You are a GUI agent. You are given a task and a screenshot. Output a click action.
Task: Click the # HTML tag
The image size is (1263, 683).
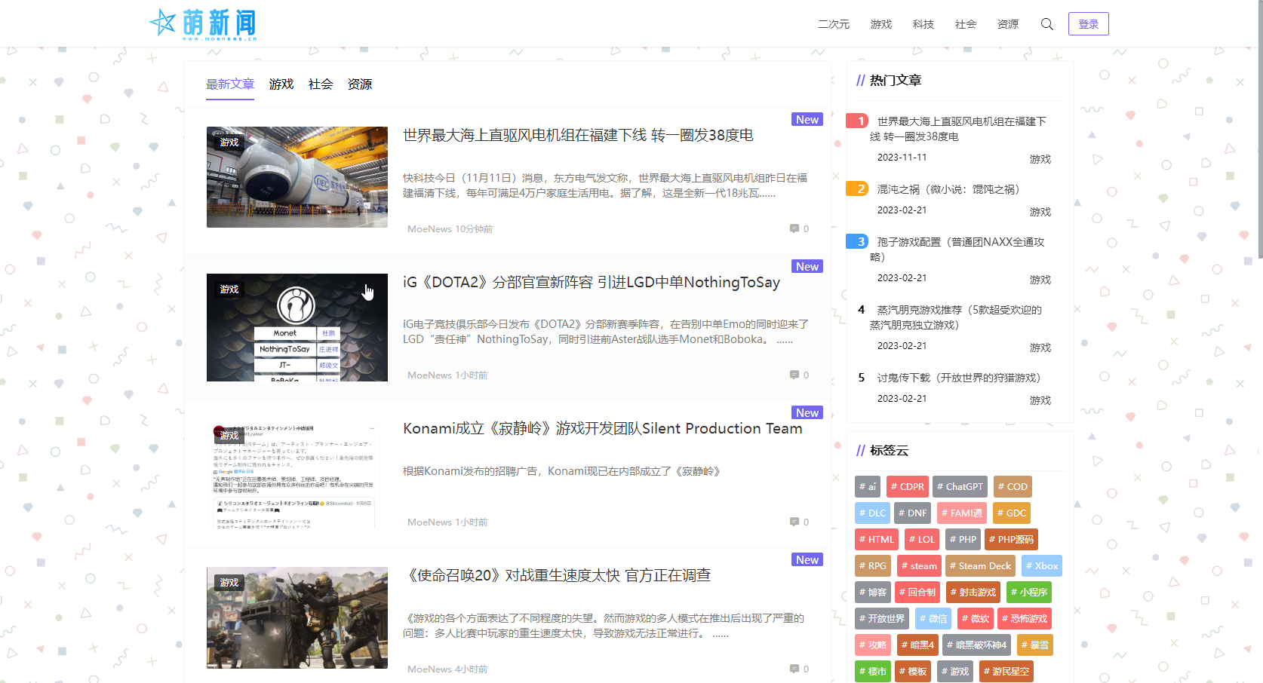click(877, 540)
